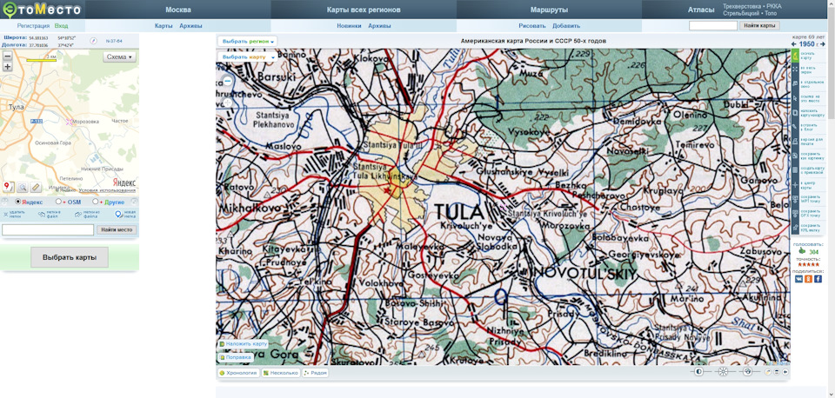The image size is (835, 398).
Task: Adjust the brightness slider below map
Action: pyautogui.click(x=723, y=371)
